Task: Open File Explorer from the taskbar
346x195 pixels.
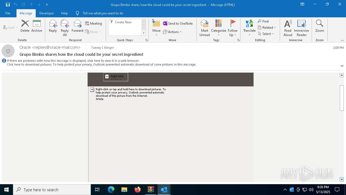Action: 124,190
